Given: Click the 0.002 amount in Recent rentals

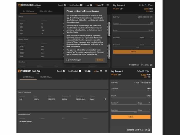Looking at the screenshot, I should [22, 53].
